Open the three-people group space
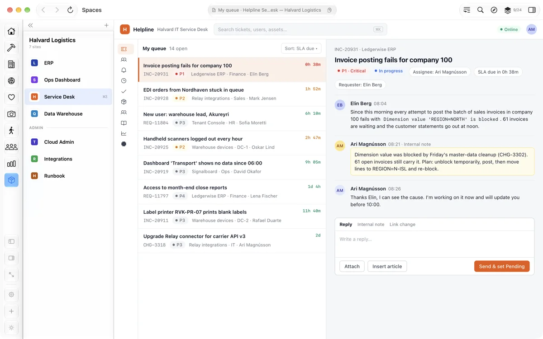This screenshot has height=339, width=543. (11, 147)
